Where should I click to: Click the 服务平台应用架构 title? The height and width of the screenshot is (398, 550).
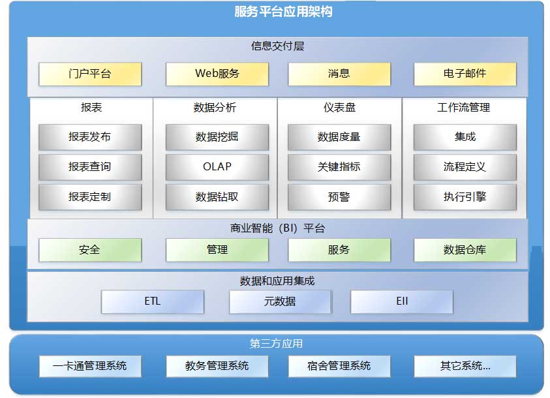(283, 12)
